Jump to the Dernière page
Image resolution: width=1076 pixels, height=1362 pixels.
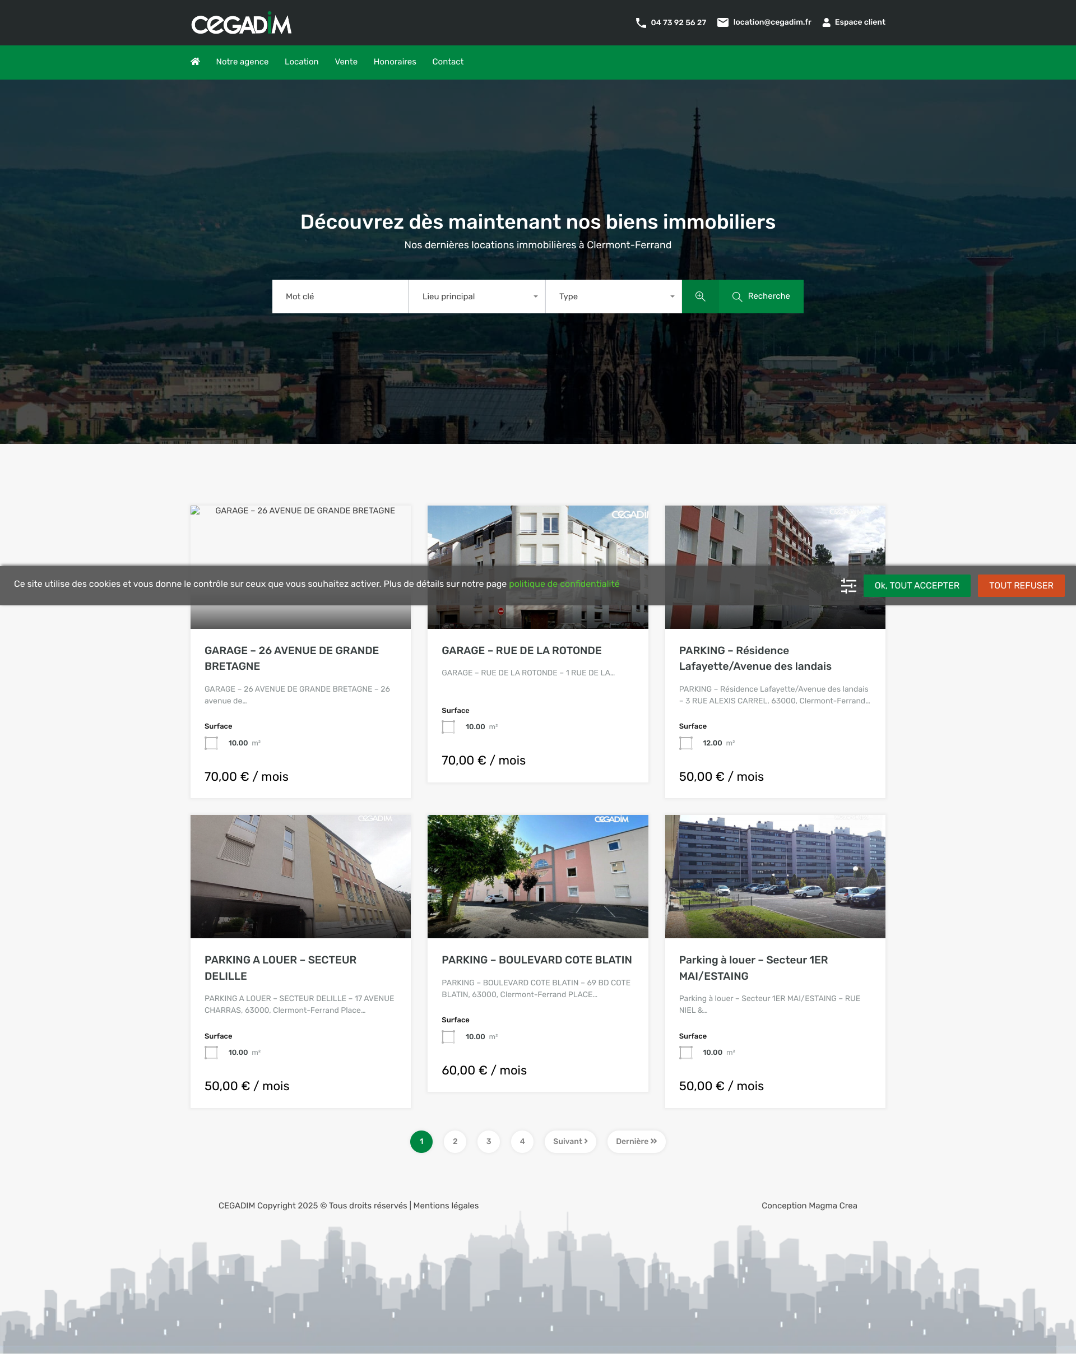coord(636,1142)
